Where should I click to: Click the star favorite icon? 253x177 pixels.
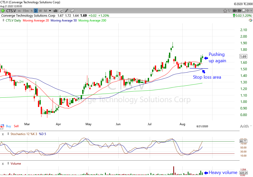coord(225,11)
